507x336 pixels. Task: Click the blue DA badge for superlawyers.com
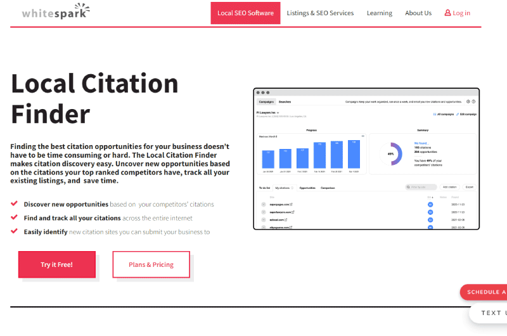pyautogui.click(x=430, y=212)
